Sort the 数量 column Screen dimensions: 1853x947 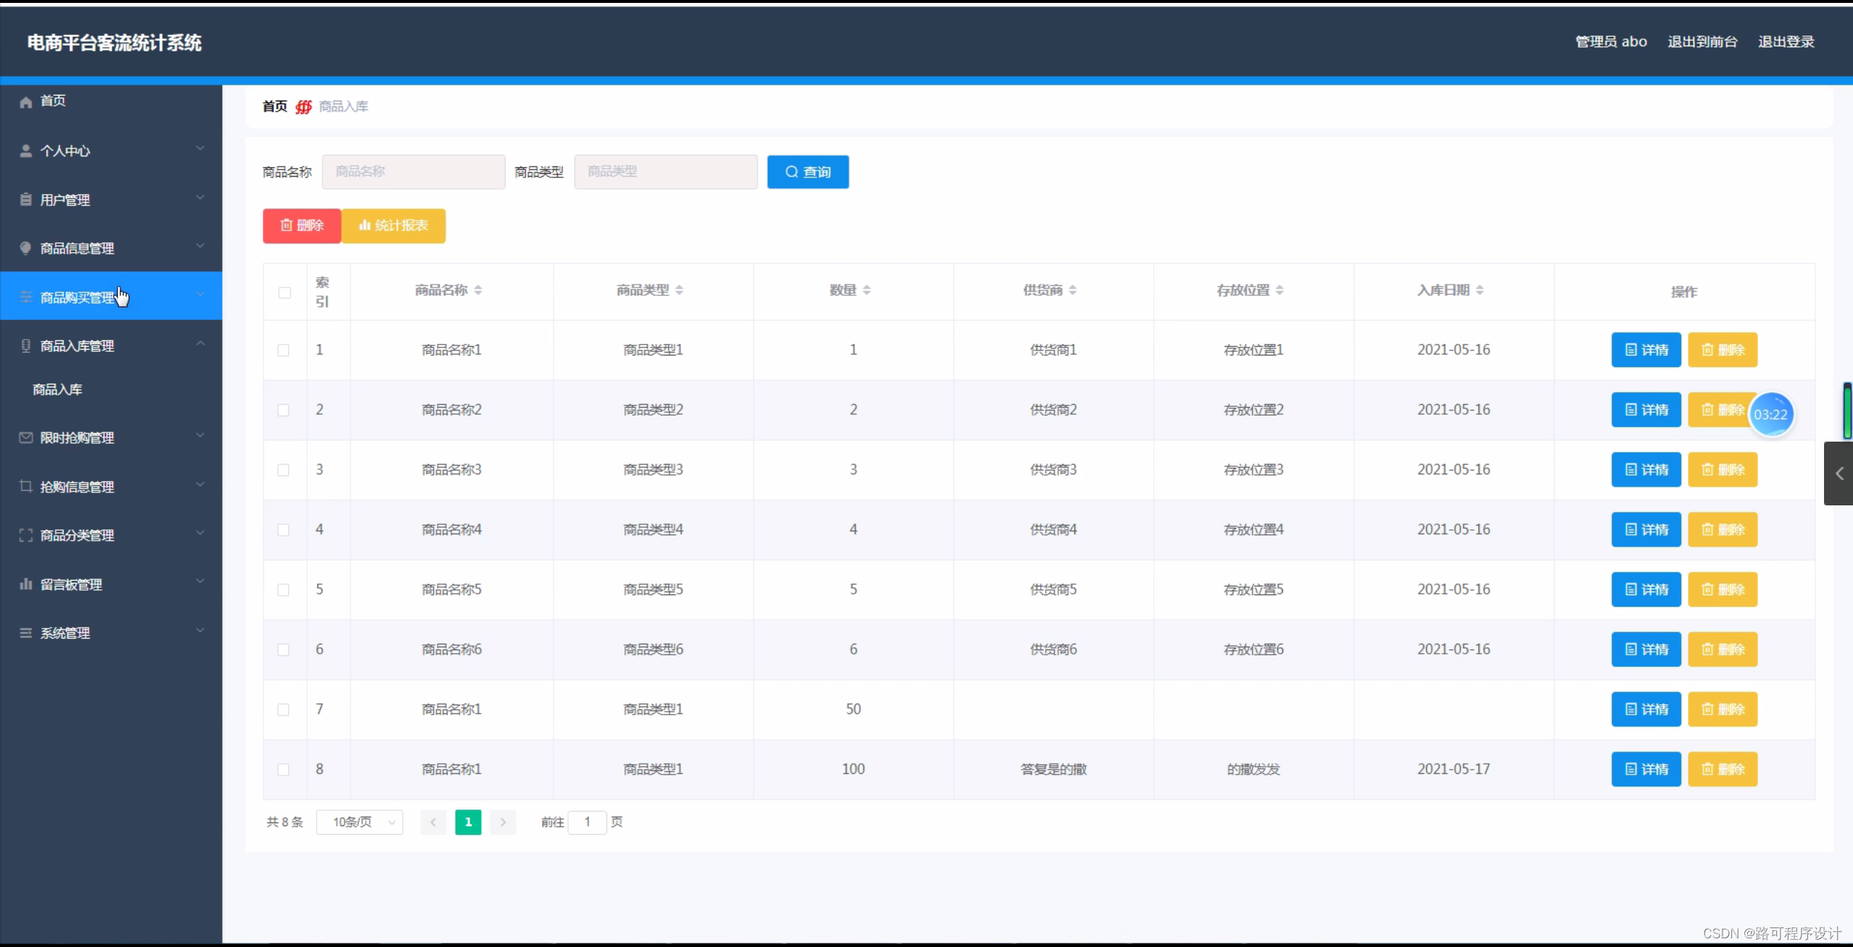(x=866, y=290)
